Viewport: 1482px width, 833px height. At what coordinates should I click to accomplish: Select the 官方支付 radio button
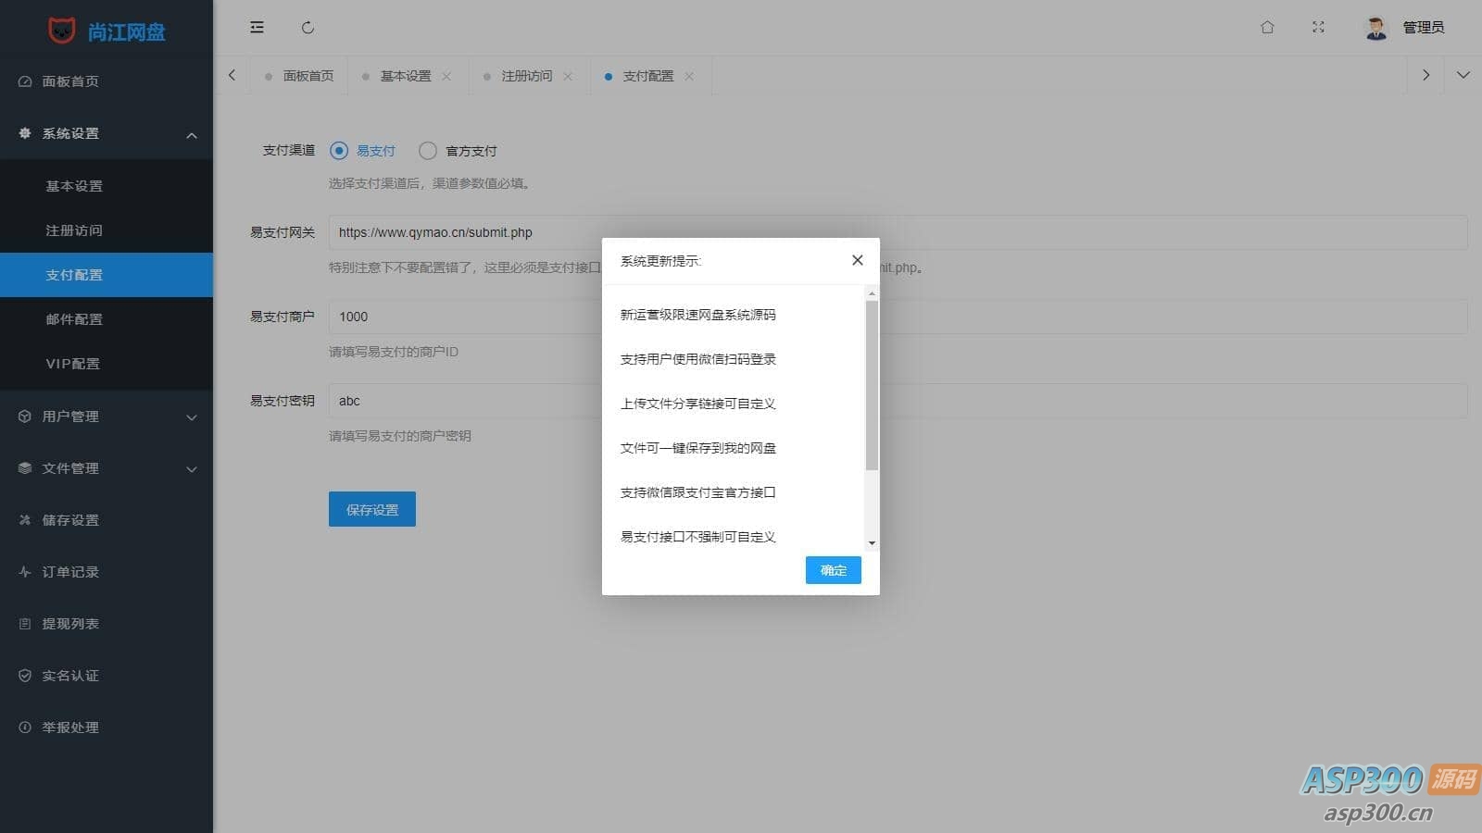pos(428,151)
